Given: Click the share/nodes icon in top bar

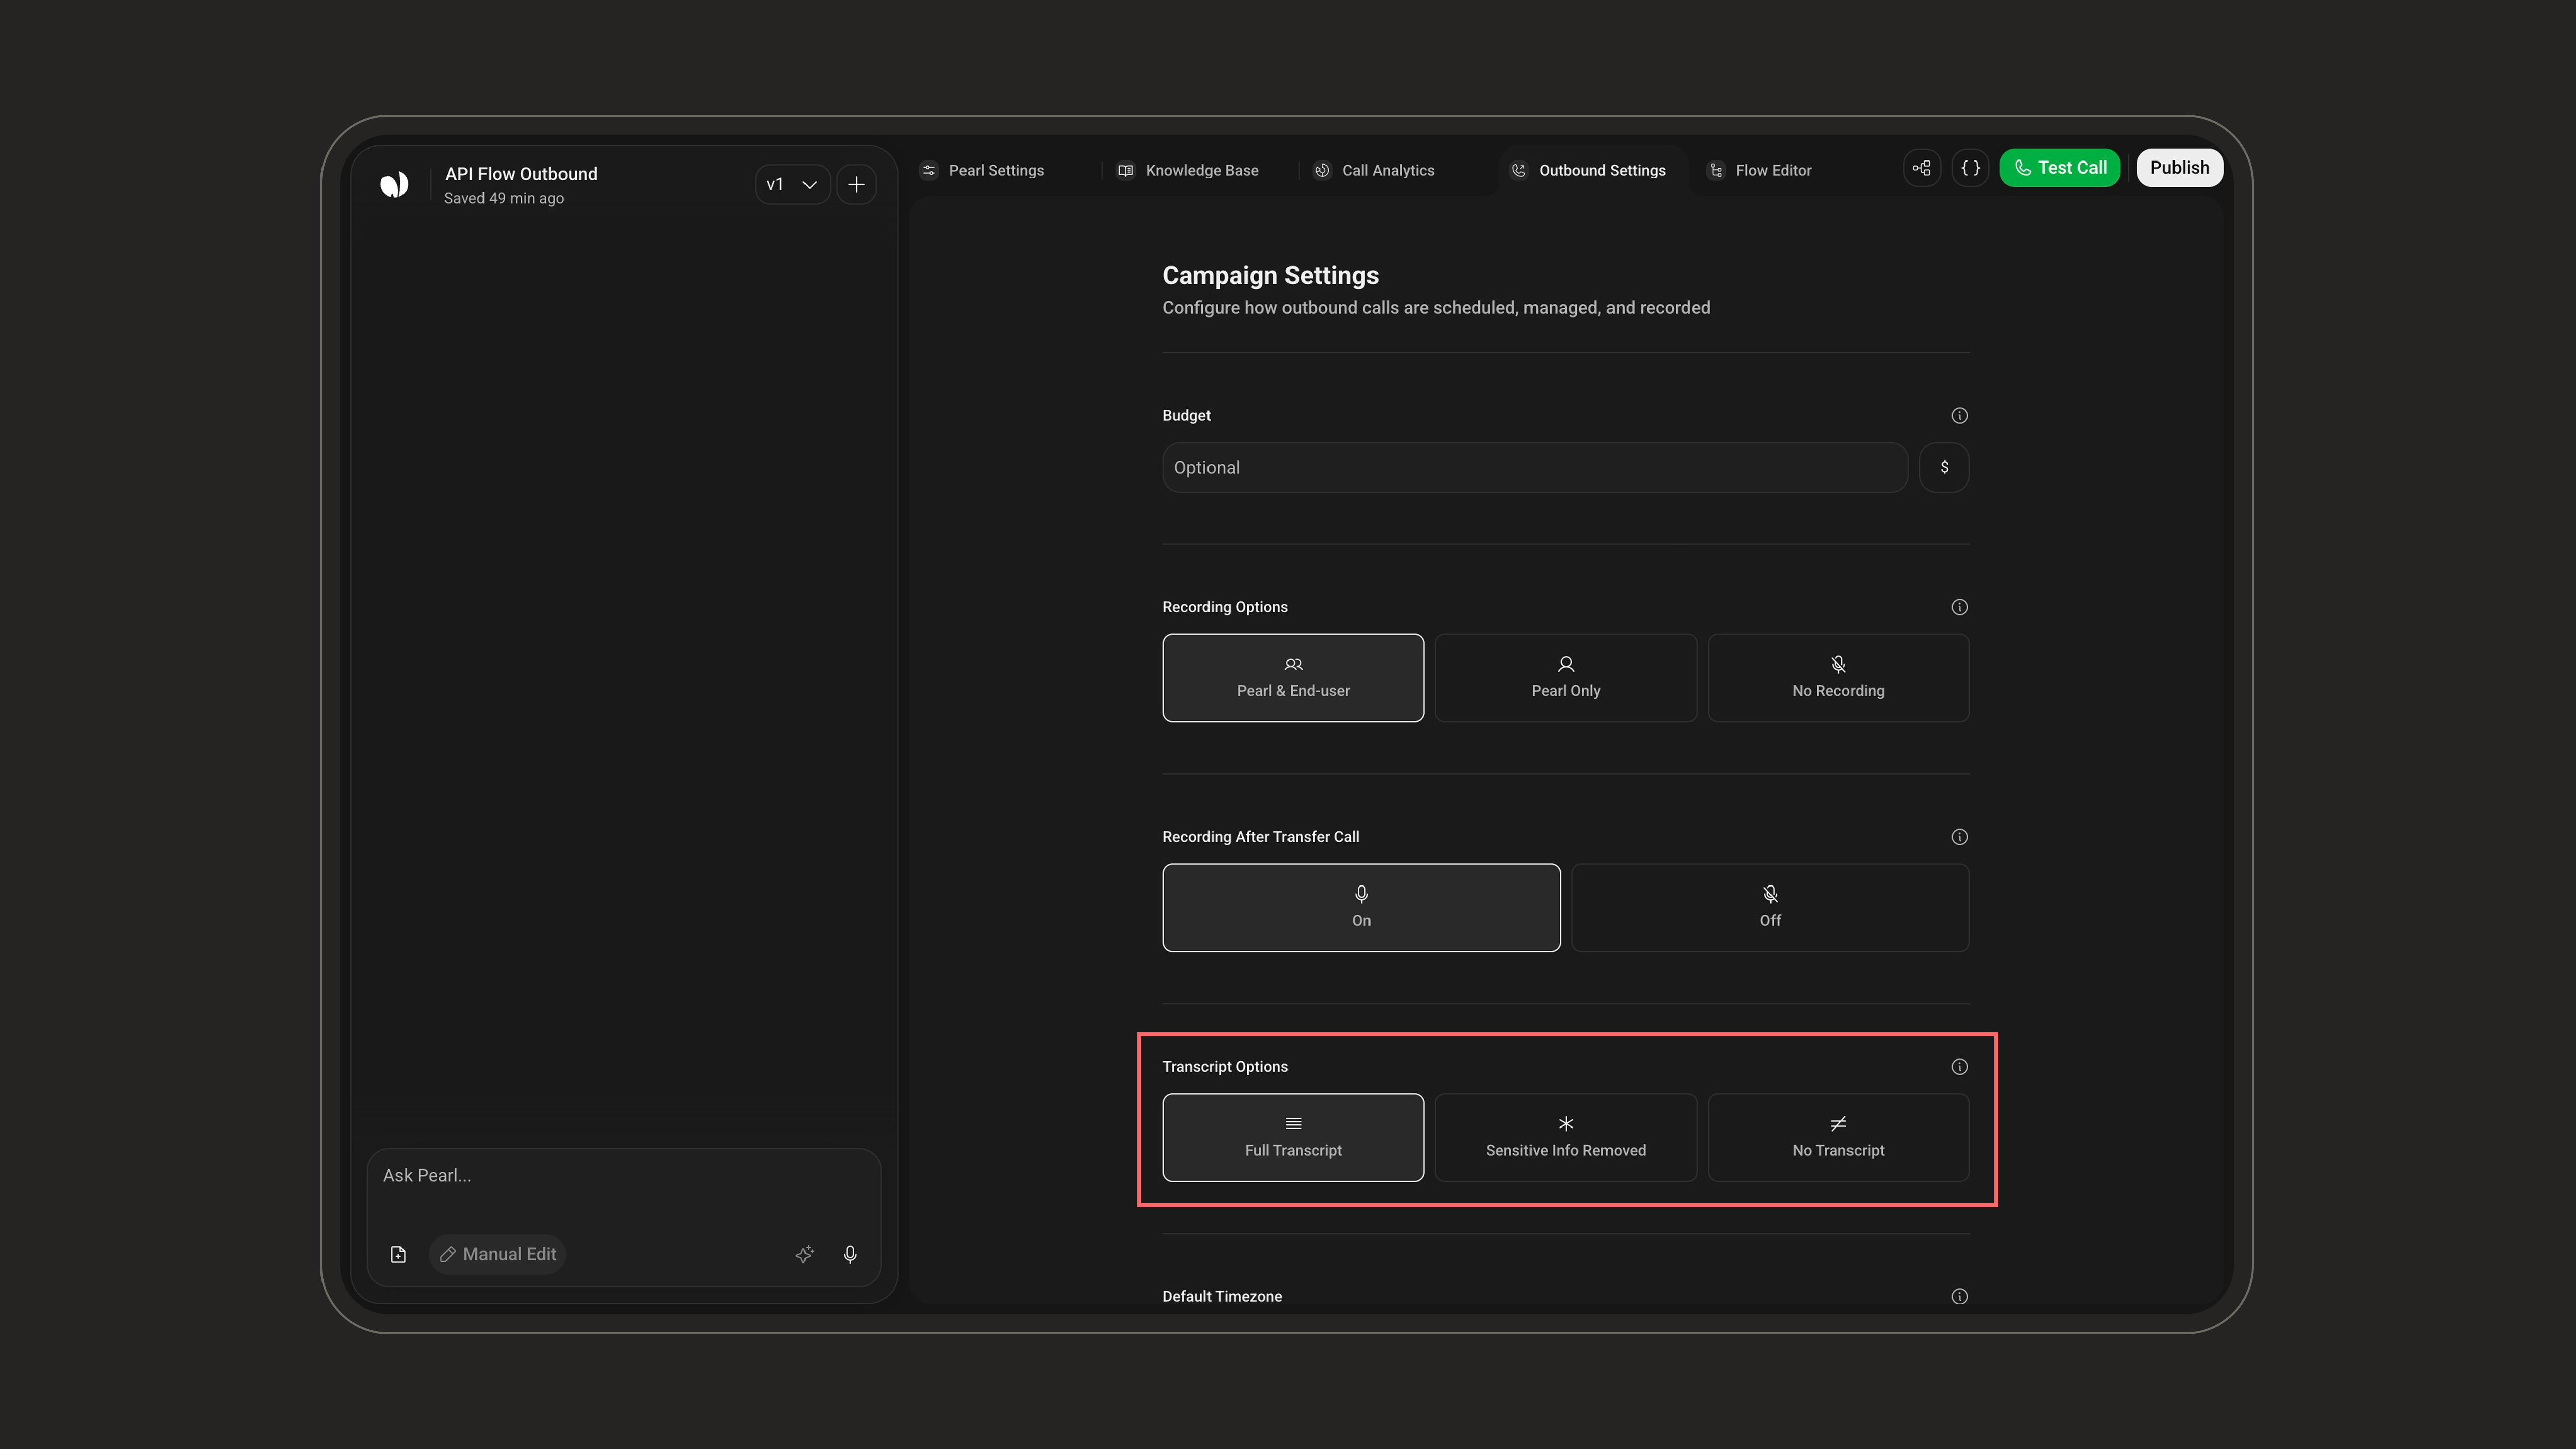Looking at the screenshot, I should (1922, 168).
